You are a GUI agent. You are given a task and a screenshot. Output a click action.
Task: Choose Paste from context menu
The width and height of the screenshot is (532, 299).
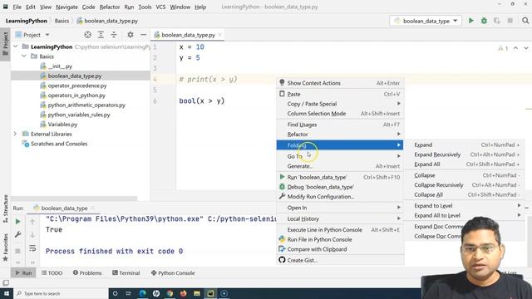click(x=340, y=94)
